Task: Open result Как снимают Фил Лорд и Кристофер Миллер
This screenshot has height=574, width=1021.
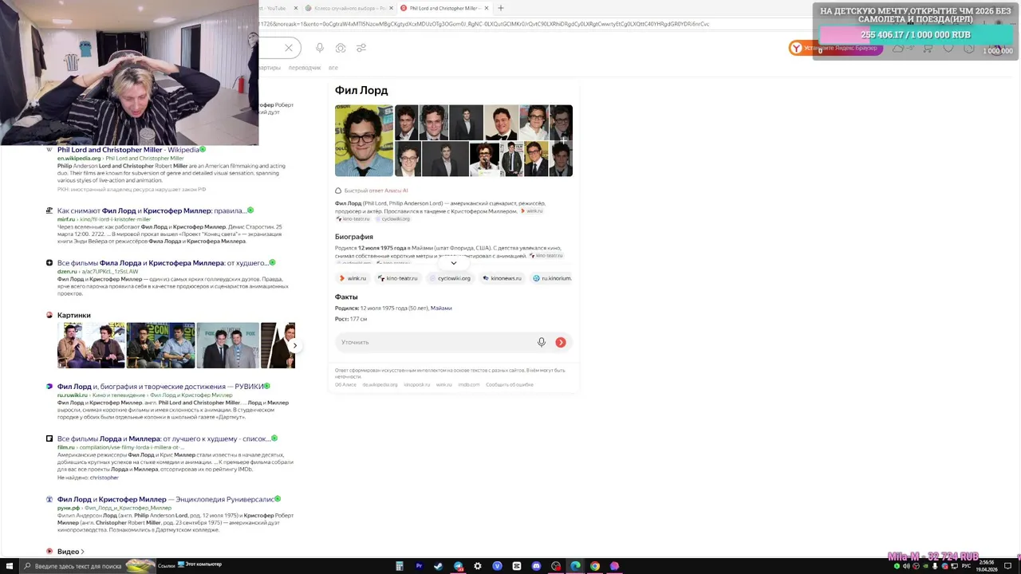Action: point(151,210)
